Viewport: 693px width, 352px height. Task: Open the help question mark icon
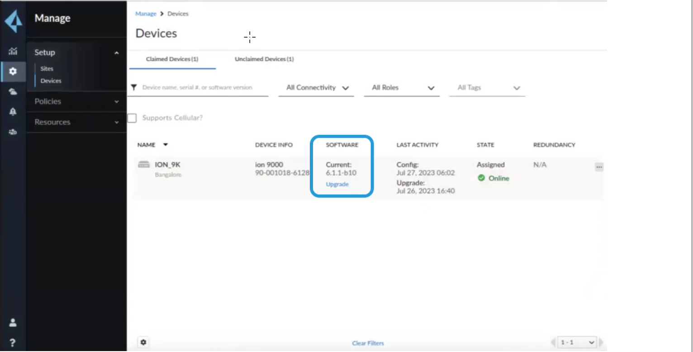pyautogui.click(x=13, y=342)
